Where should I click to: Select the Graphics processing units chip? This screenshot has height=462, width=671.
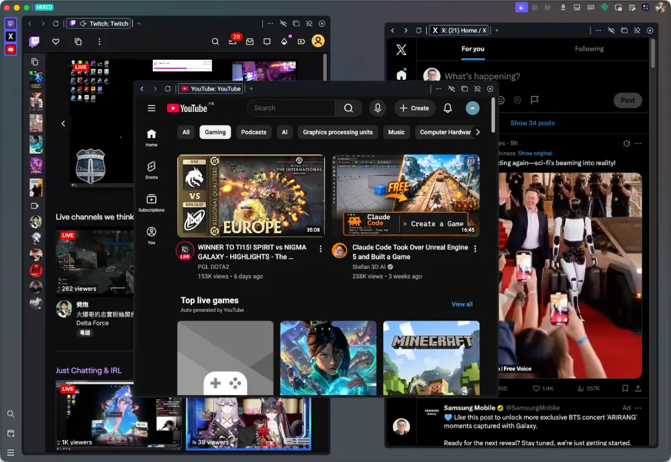coord(338,132)
